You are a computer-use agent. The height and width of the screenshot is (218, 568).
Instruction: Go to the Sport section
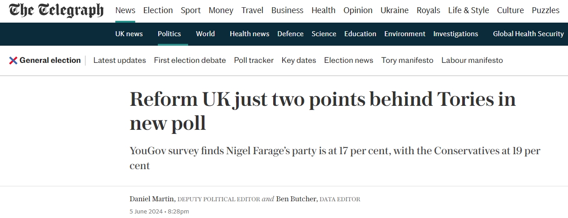191,10
